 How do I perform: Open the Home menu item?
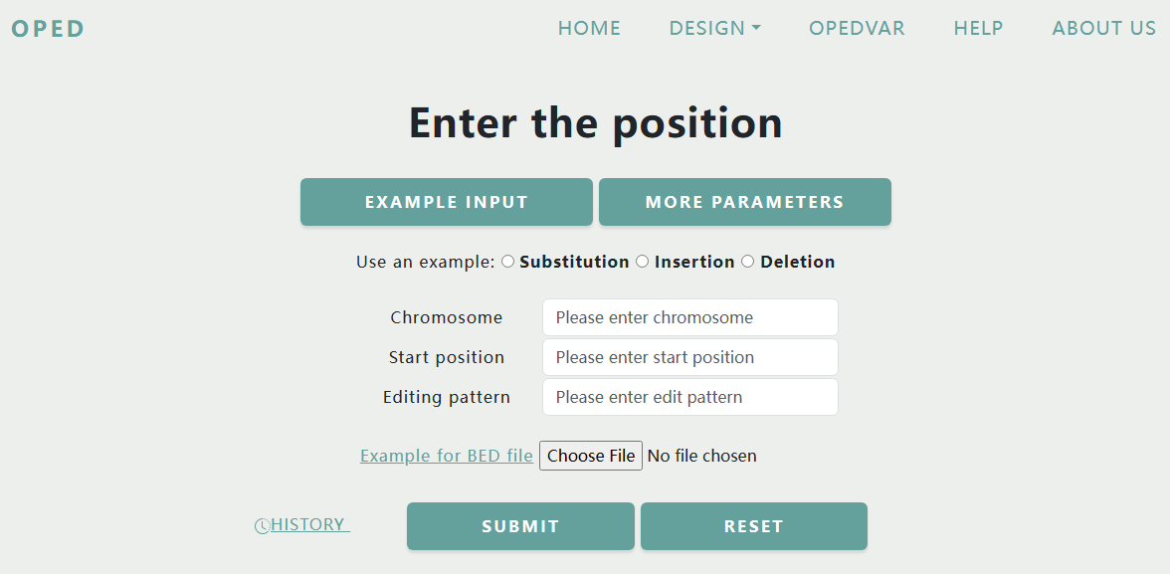pos(589,29)
